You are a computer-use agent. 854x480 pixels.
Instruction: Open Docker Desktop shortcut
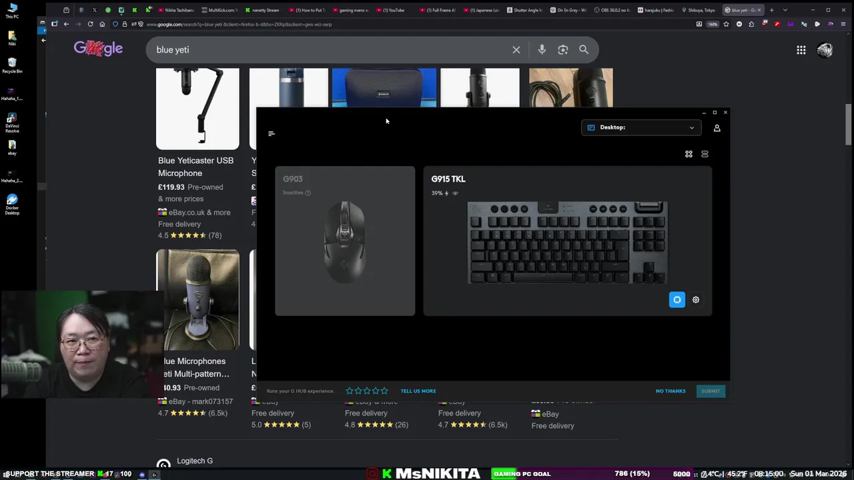[12, 204]
